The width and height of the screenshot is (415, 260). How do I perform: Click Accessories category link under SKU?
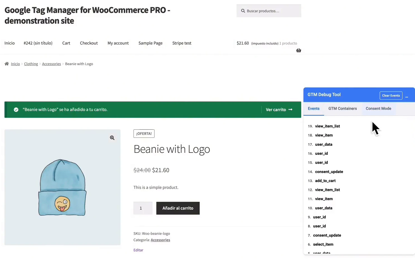160,240
